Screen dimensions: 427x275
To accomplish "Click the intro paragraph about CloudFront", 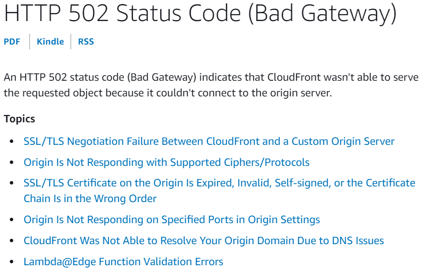I will [211, 85].
